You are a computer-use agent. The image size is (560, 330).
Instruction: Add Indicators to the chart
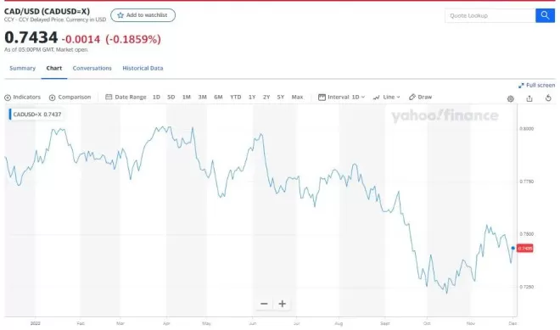click(23, 98)
